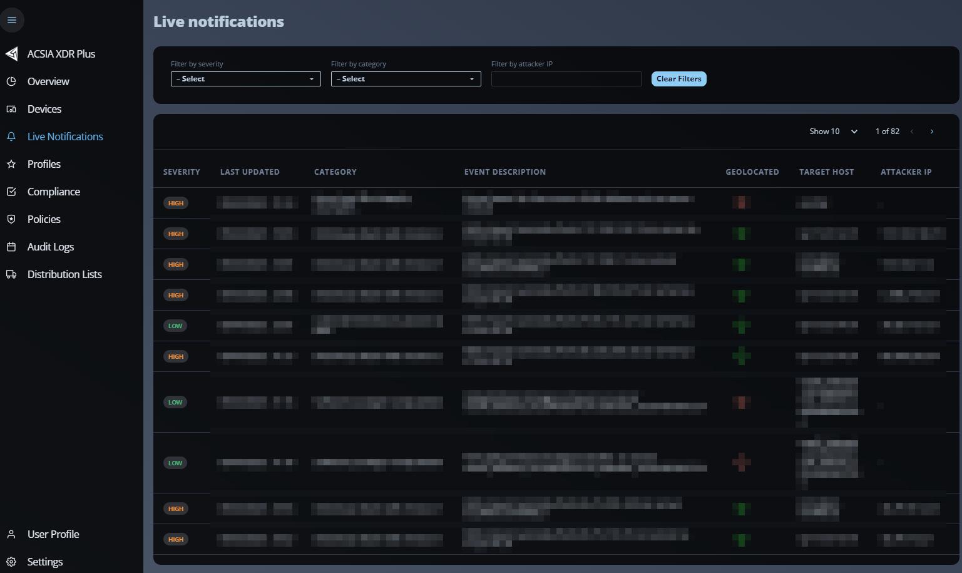This screenshot has height=573, width=962.
Task: Open the Filter by severity dropdown
Action: (246, 79)
